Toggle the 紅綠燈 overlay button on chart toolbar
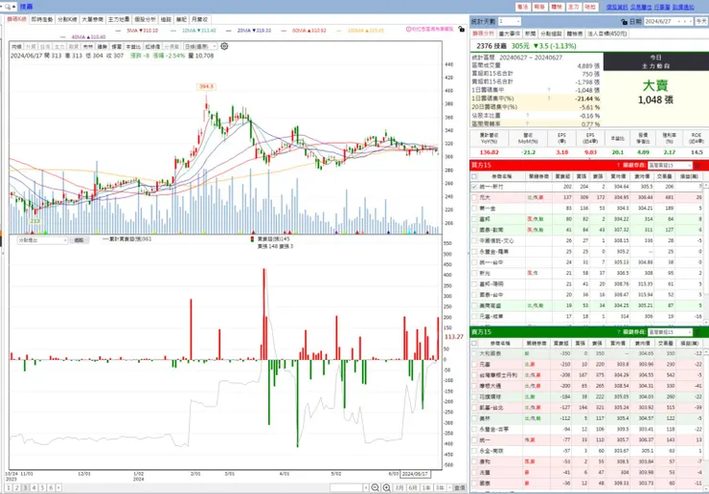This screenshot has width=709, height=494. click(x=152, y=47)
